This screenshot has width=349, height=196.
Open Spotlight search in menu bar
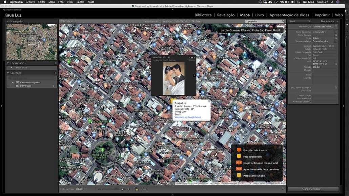(x=332, y=2)
